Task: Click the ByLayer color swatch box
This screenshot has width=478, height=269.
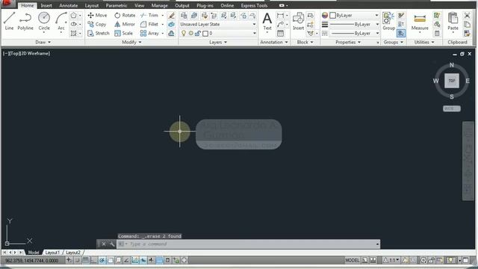Action: point(333,15)
